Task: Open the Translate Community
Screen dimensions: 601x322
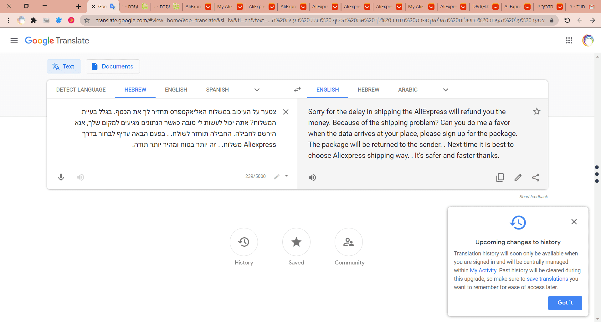Action: (349, 242)
